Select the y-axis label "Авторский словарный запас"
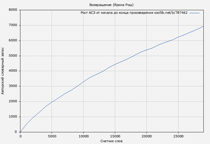 (3, 70)
